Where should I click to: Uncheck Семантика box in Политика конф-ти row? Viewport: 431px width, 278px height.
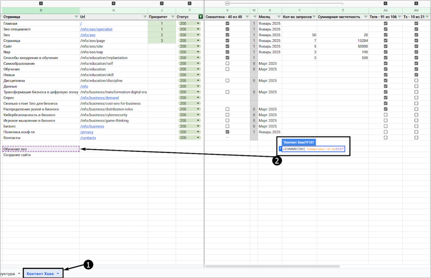[227, 132]
